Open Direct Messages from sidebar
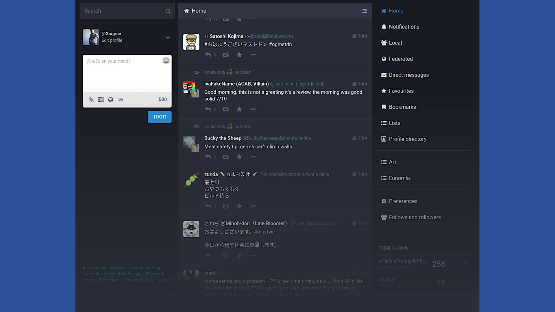The height and width of the screenshot is (312, 555). tap(409, 75)
